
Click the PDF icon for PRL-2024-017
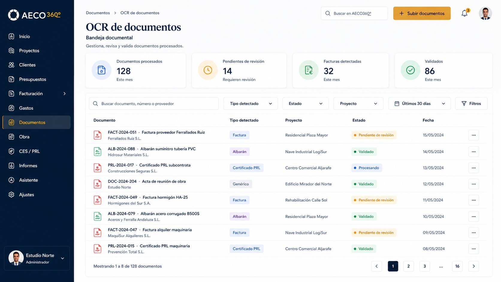click(98, 168)
